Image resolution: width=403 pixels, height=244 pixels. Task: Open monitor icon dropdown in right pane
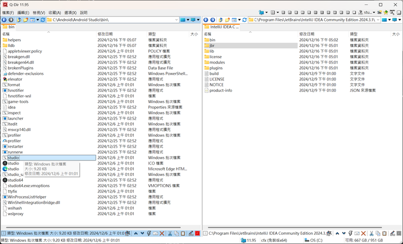click(400, 20)
